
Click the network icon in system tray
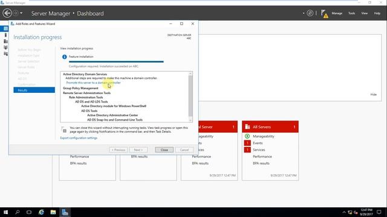tap(350, 212)
